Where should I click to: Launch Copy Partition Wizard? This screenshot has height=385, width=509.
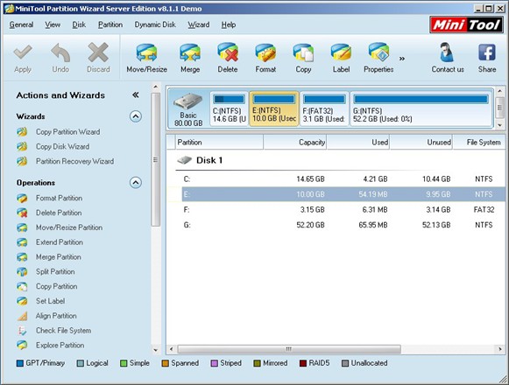pos(67,132)
